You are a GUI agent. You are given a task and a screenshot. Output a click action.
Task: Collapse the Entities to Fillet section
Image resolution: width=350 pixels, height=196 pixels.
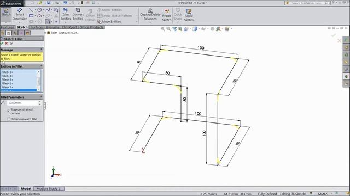pos(42,66)
